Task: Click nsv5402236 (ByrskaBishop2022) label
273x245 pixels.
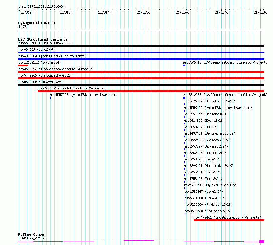Action: point(211,185)
